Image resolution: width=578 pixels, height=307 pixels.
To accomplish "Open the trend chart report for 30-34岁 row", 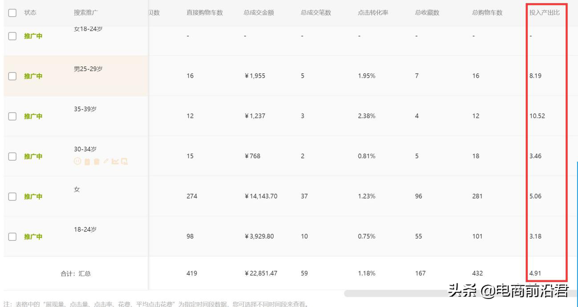I will click(116, 161).
